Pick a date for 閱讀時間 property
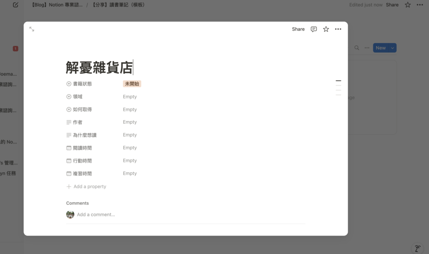Screen dimensions: 429x254 (130, 148)
